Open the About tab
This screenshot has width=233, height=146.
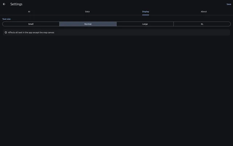pyautogui.click(x=204, y=12)
